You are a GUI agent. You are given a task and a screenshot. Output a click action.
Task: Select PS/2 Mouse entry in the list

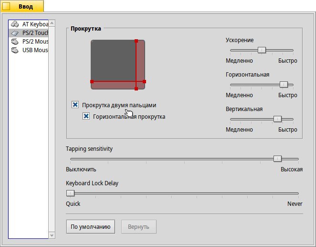point(29,42)
